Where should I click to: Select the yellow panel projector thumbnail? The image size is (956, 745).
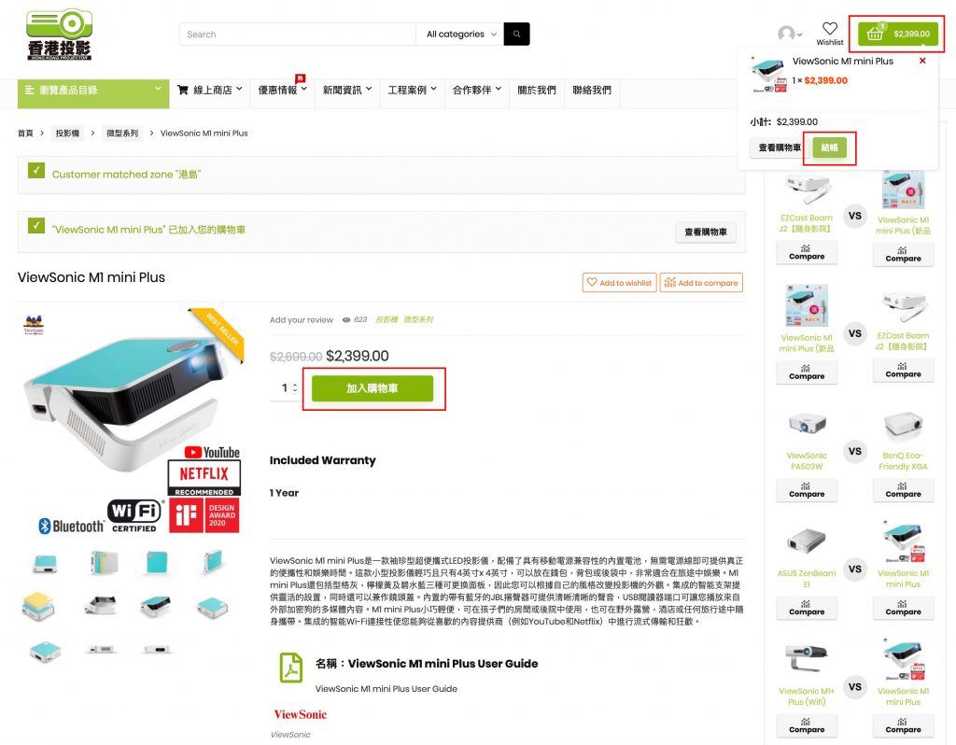click(x=39, y=605)
